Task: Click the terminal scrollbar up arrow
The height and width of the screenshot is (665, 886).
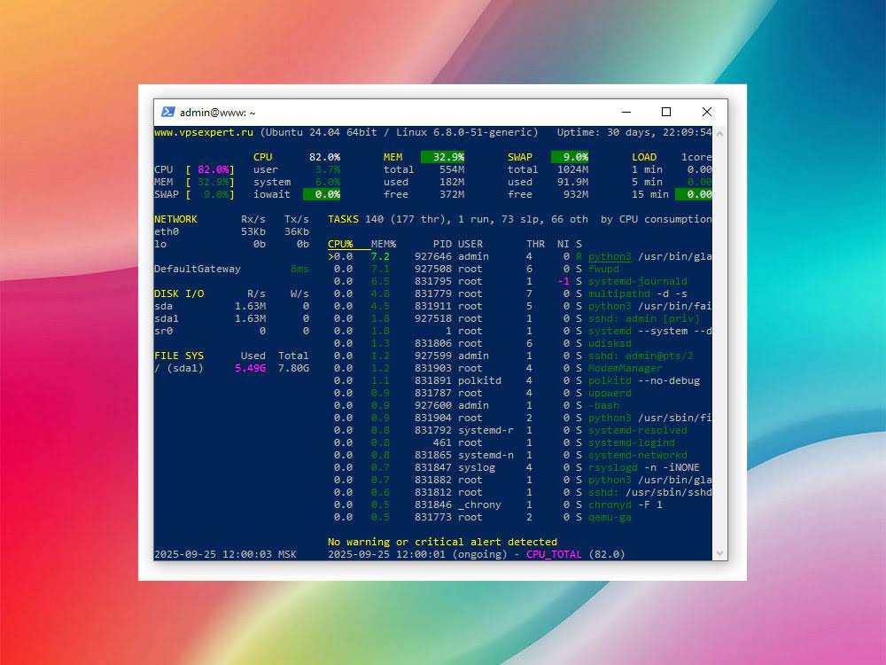Action: [719, 134]
